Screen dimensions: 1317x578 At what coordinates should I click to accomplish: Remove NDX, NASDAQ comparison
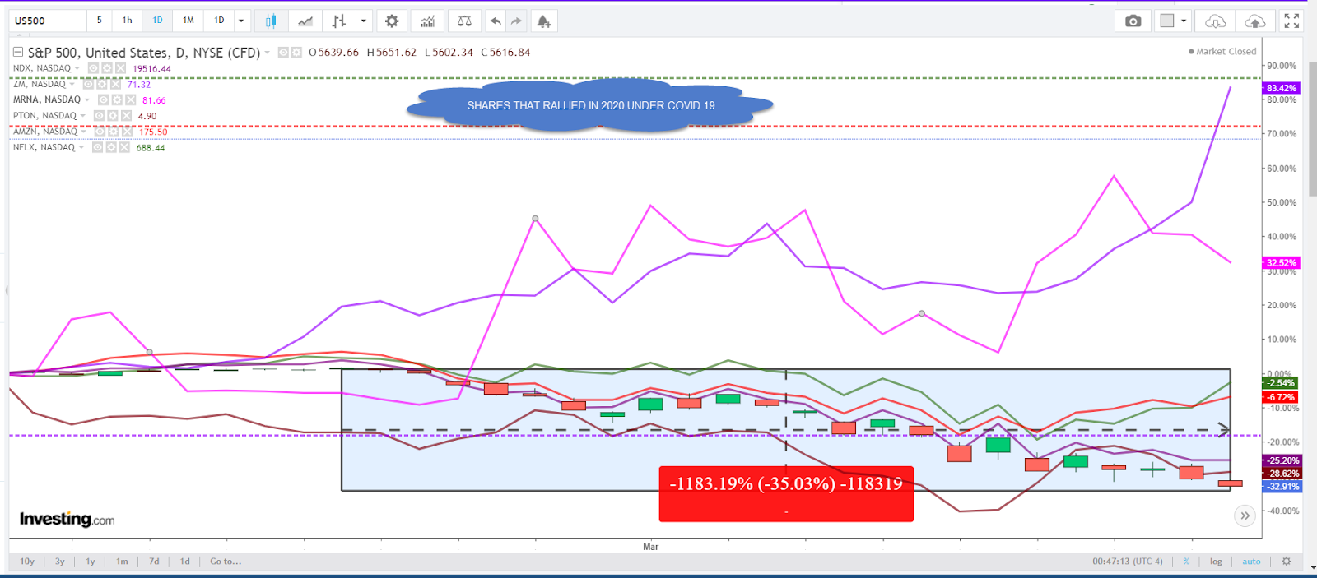pos(120,68)
